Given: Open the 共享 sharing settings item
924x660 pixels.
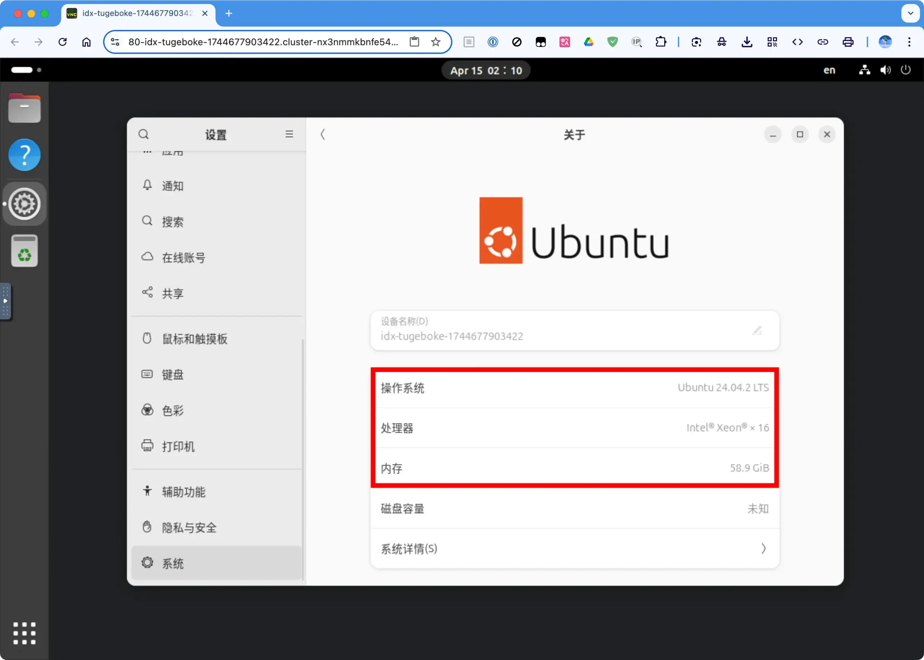Looking at the screenshot, I should click(217, 294).
